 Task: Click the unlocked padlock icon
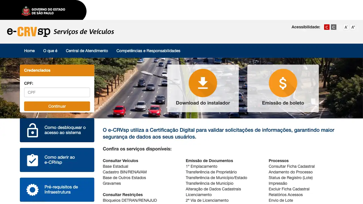click(33, 130)
